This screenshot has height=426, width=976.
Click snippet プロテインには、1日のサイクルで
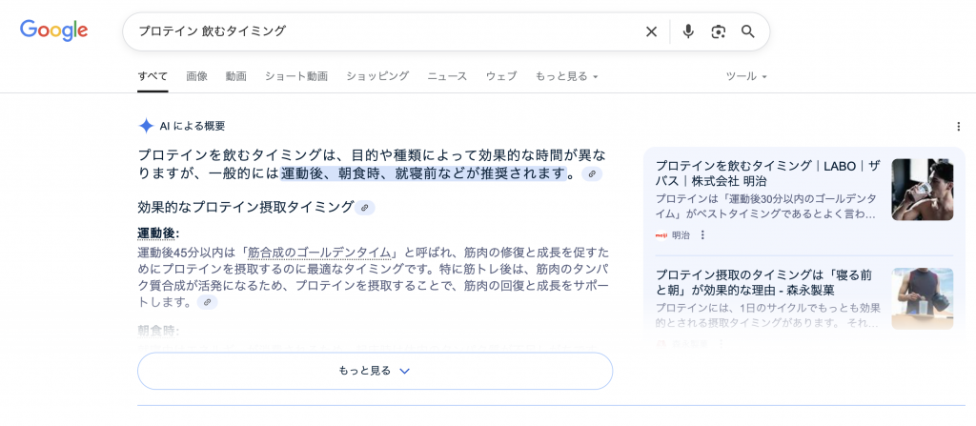pyautogui.click(x=767, y=315)
